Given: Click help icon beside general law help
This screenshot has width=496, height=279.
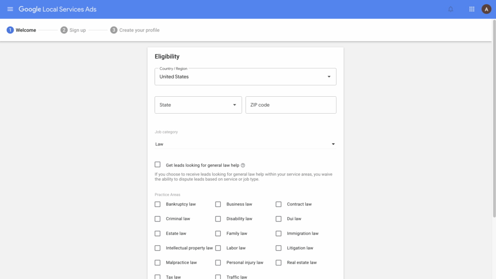Looking at the screenshot, I should [243, 165].
